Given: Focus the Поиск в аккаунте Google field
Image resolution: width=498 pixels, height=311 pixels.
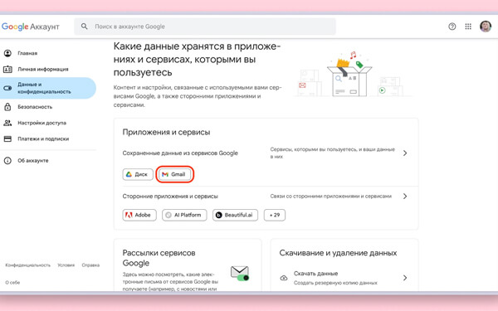Looking at the screenshot, I should pos(205,27).
